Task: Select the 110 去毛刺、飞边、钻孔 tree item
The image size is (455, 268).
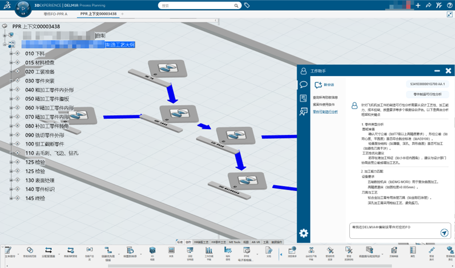Action: click(x=51, y=153)
